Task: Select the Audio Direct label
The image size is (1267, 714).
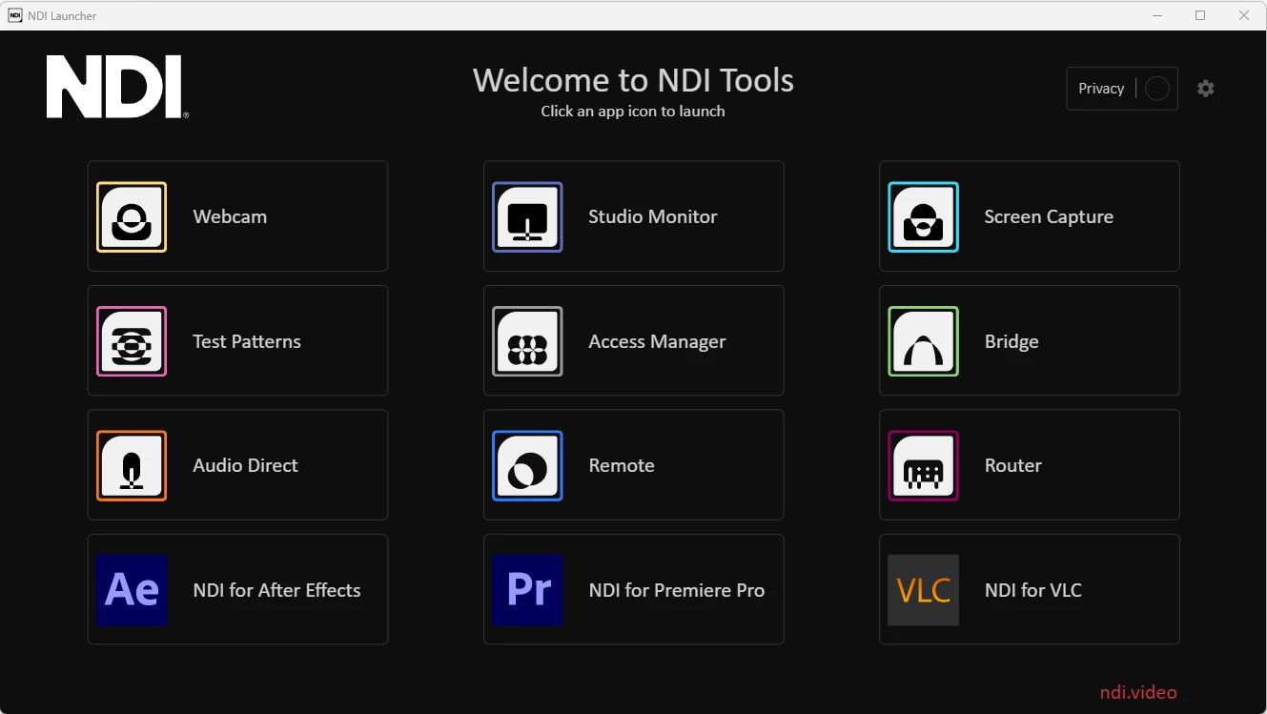Action: pyautogui.click(x=245, y=465)
